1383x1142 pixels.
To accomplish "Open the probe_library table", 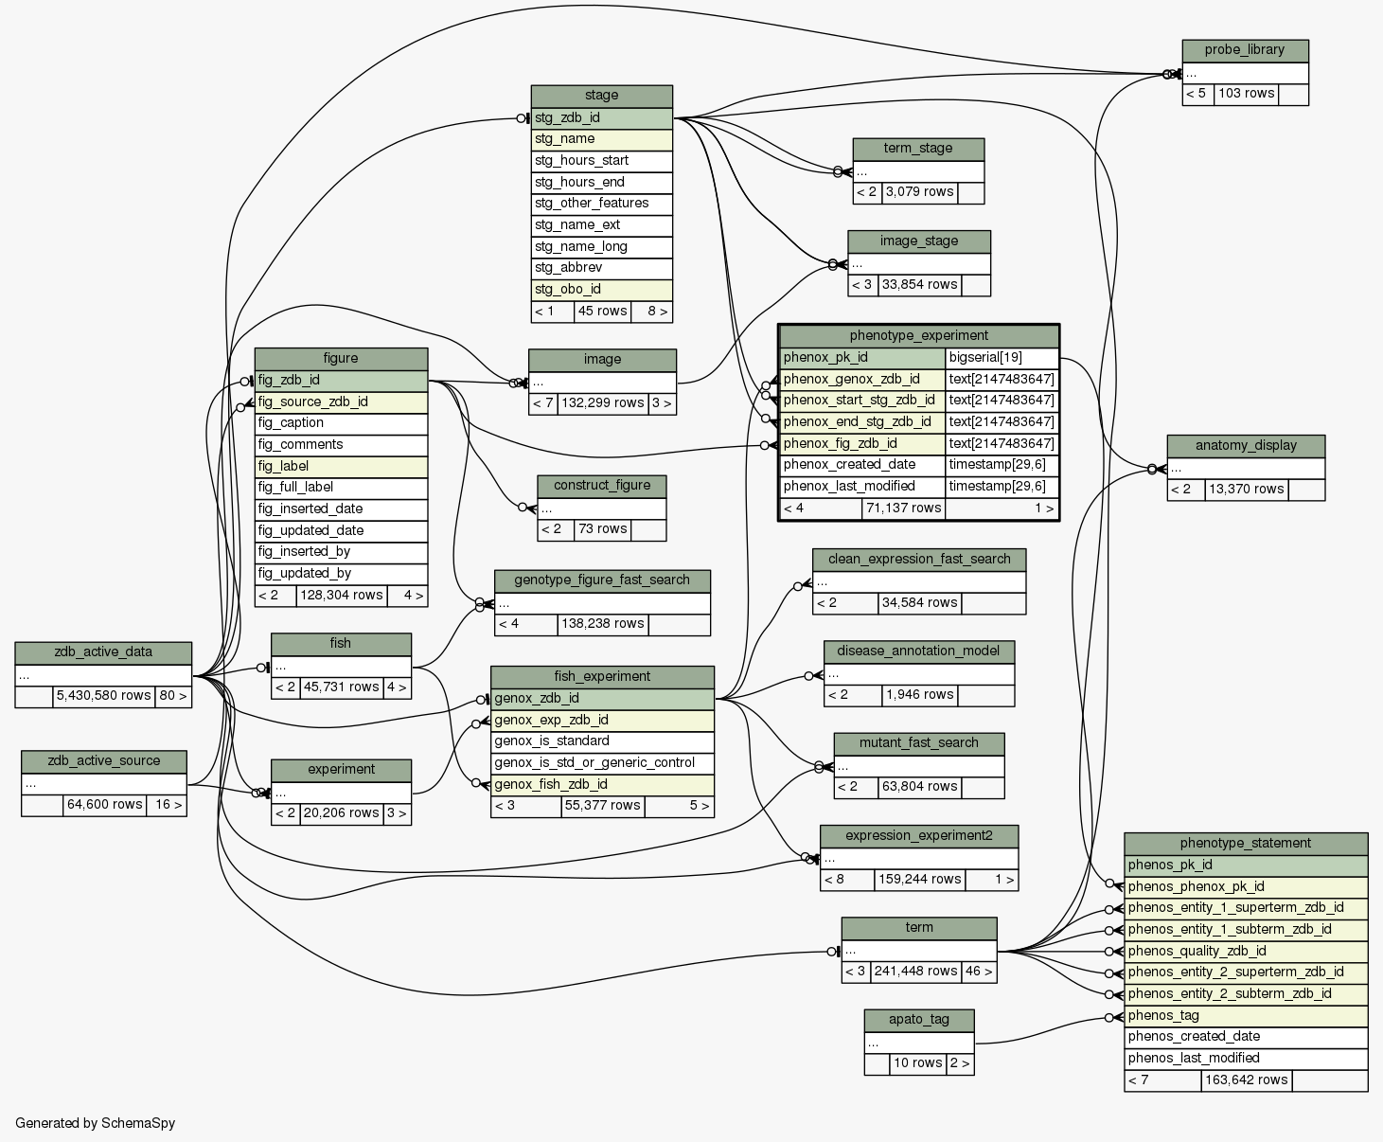I will click(1244, 50).
